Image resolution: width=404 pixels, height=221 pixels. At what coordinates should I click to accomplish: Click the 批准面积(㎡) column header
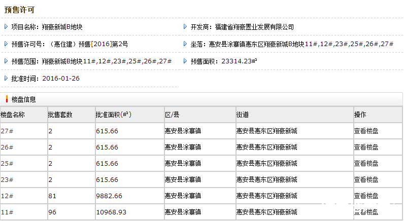[114, 115]
